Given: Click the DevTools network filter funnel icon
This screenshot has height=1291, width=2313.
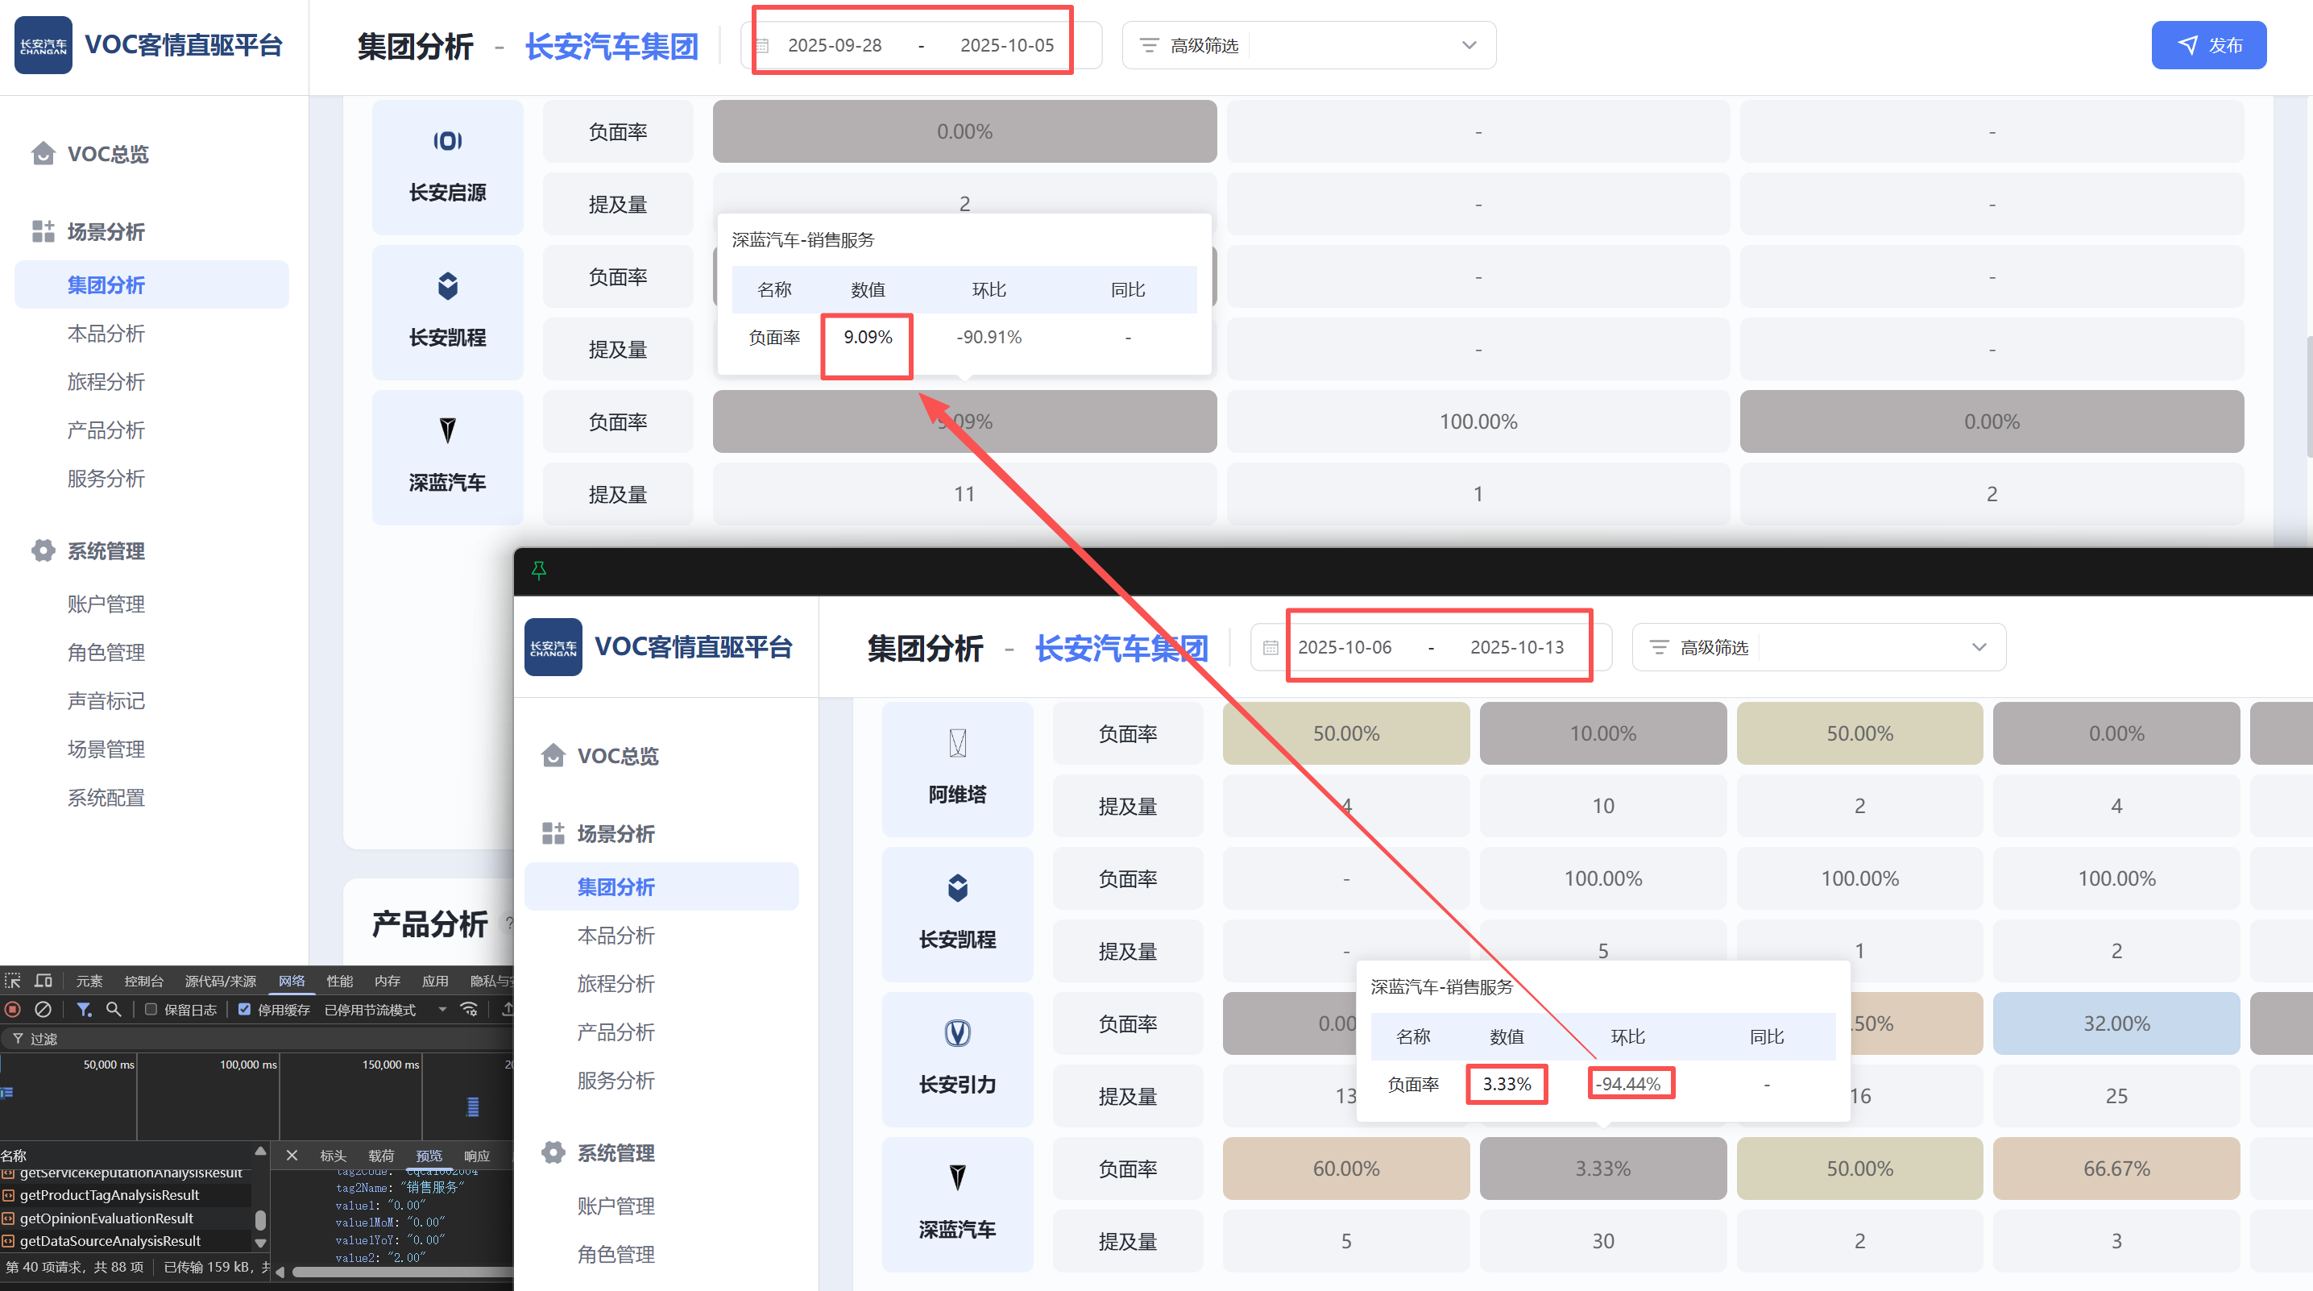Looking at the screenshot, I should 84,1009.
